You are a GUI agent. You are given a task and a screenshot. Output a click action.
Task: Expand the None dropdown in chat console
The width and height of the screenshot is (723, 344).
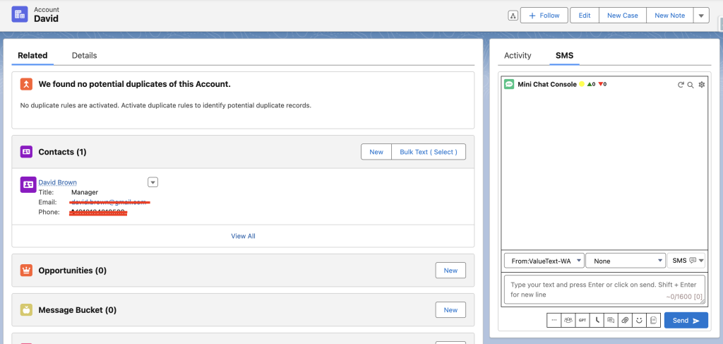point(625,261)
